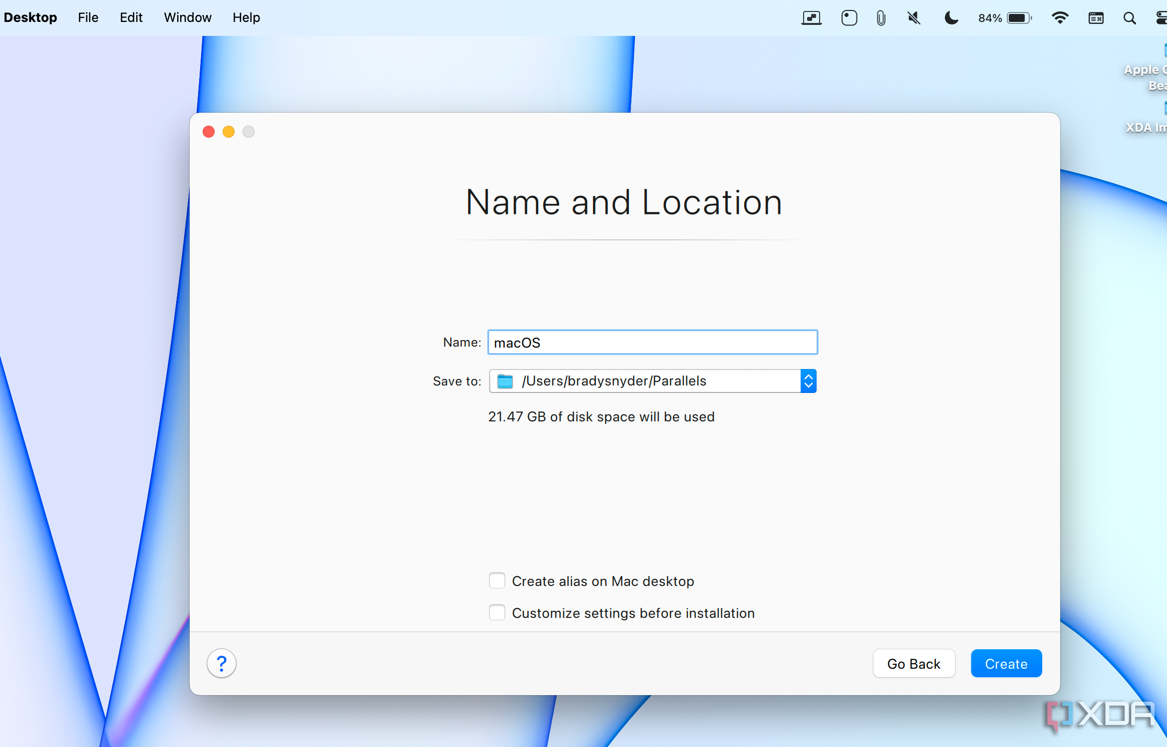Click the Go Back button
Image resolution: width=1167 pixels, height=747 pixels.
coord(914,664)
